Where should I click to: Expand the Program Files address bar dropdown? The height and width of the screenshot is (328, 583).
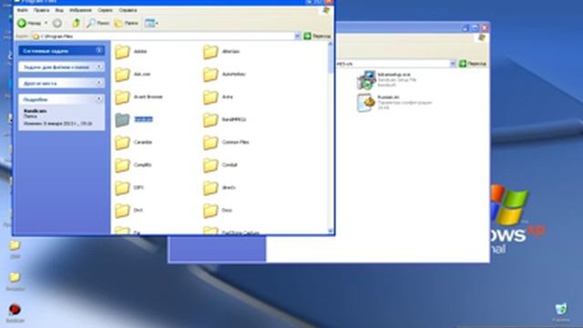coord(298,36)
